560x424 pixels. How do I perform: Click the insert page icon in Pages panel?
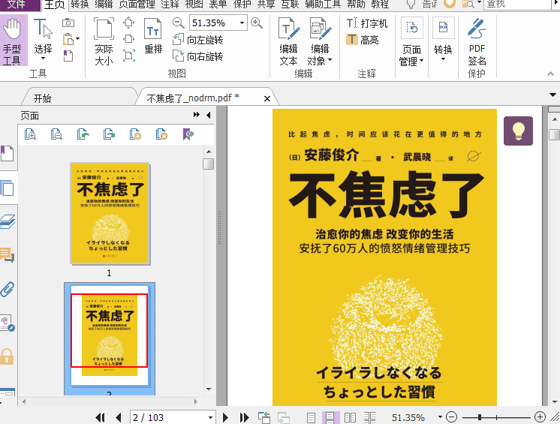pyautogui.click(x=135, y=134)
